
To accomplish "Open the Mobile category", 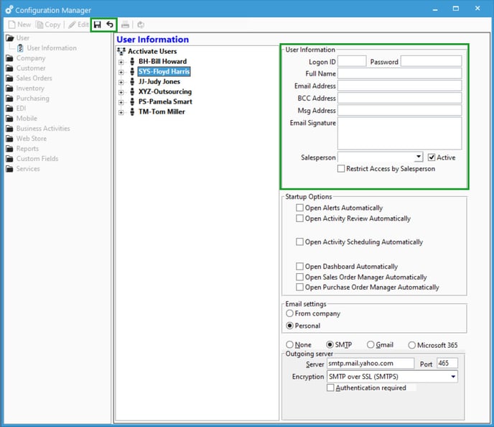I will [x=27, y=119].
